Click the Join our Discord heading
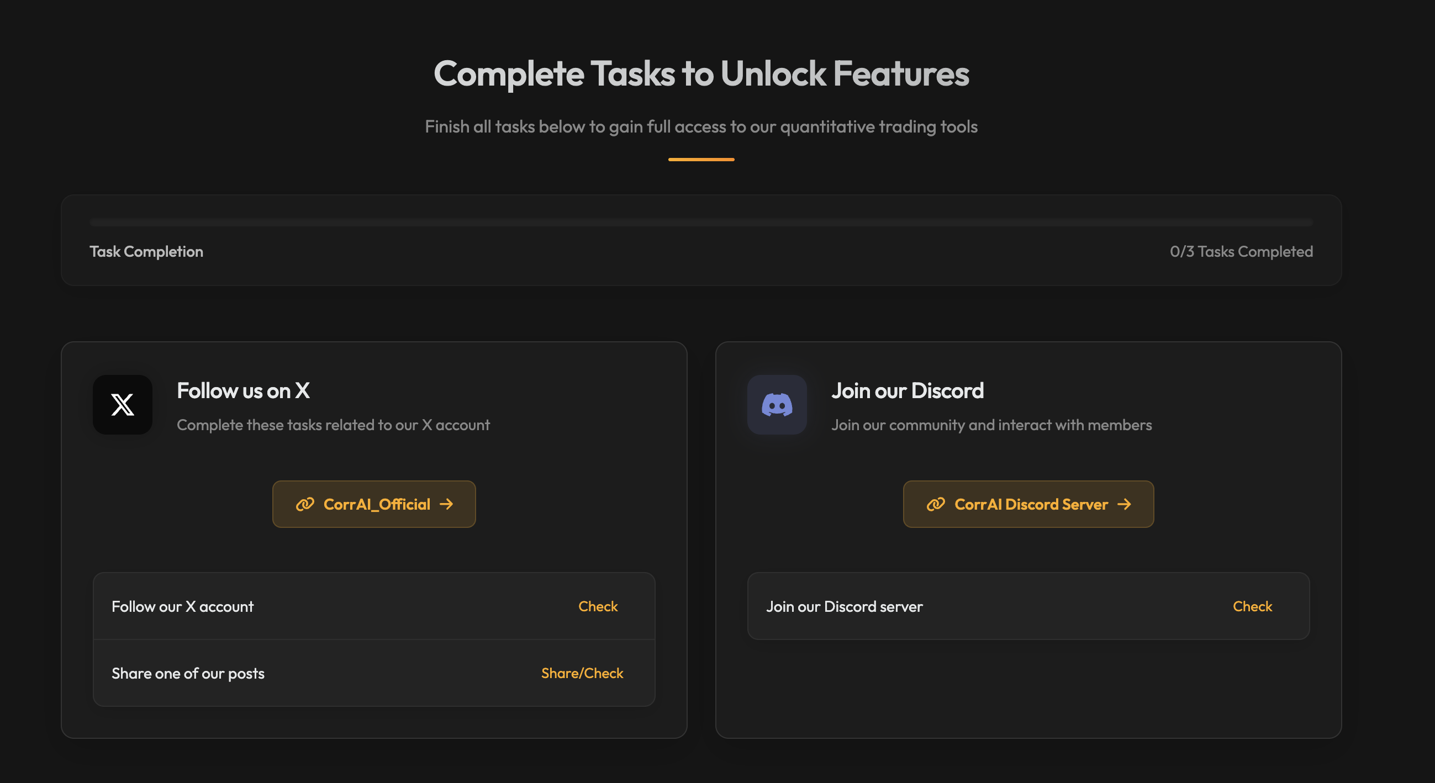The height and width of the screenshot is (783, 1435). (x=907, y=391)
